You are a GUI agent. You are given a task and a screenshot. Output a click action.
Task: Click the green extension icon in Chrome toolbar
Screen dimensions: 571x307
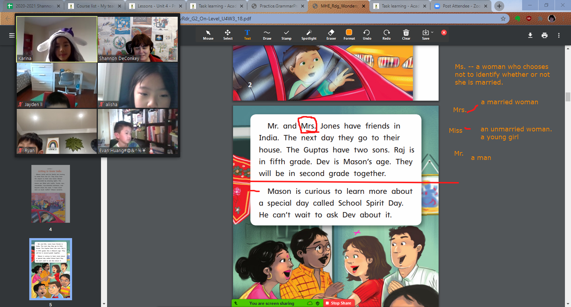tap(517, 19)
